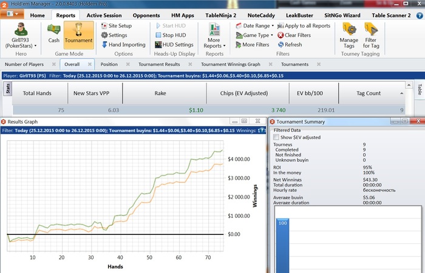This screenshot has height=273, width=425.
Task: Restore the Results Graph panel window
Action: pyautogui.click(x=244, y=121)
